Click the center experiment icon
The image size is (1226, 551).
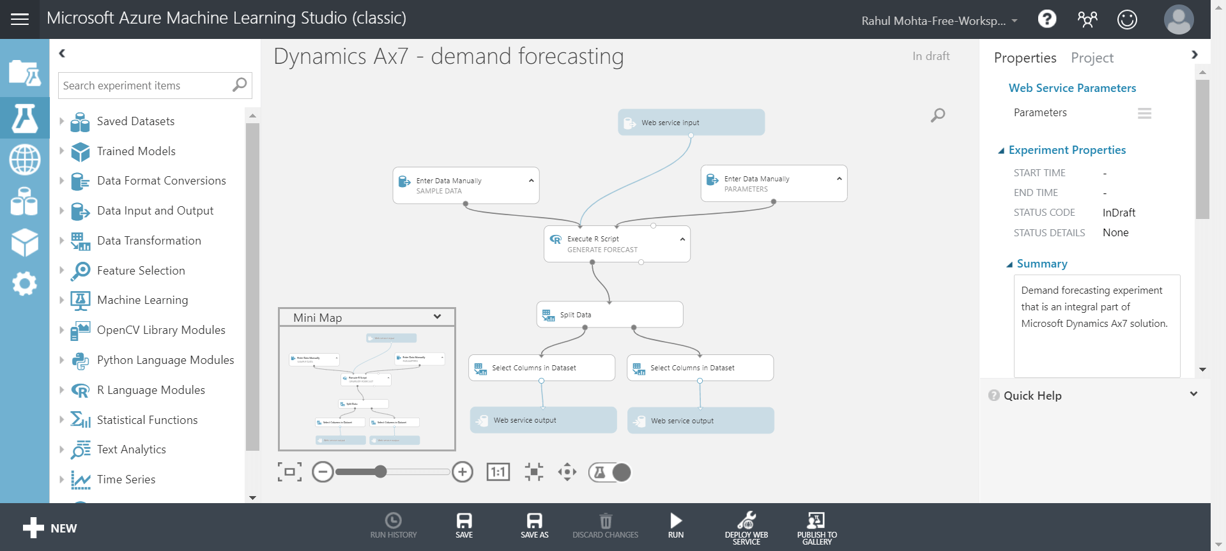(534, 472)
